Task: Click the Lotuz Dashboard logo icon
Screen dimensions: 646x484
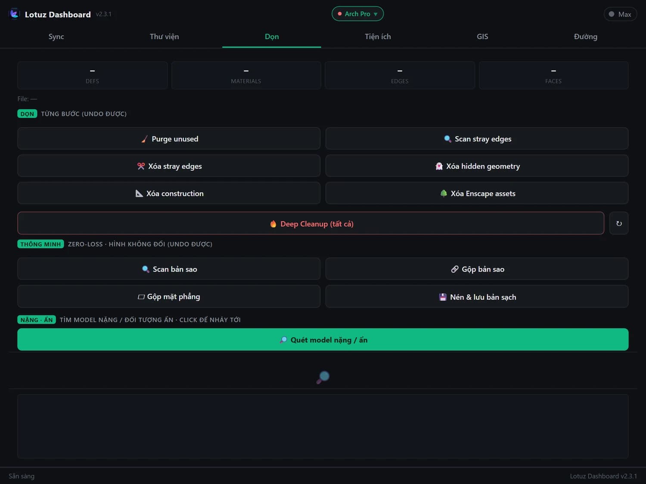Action: point(14,14)
